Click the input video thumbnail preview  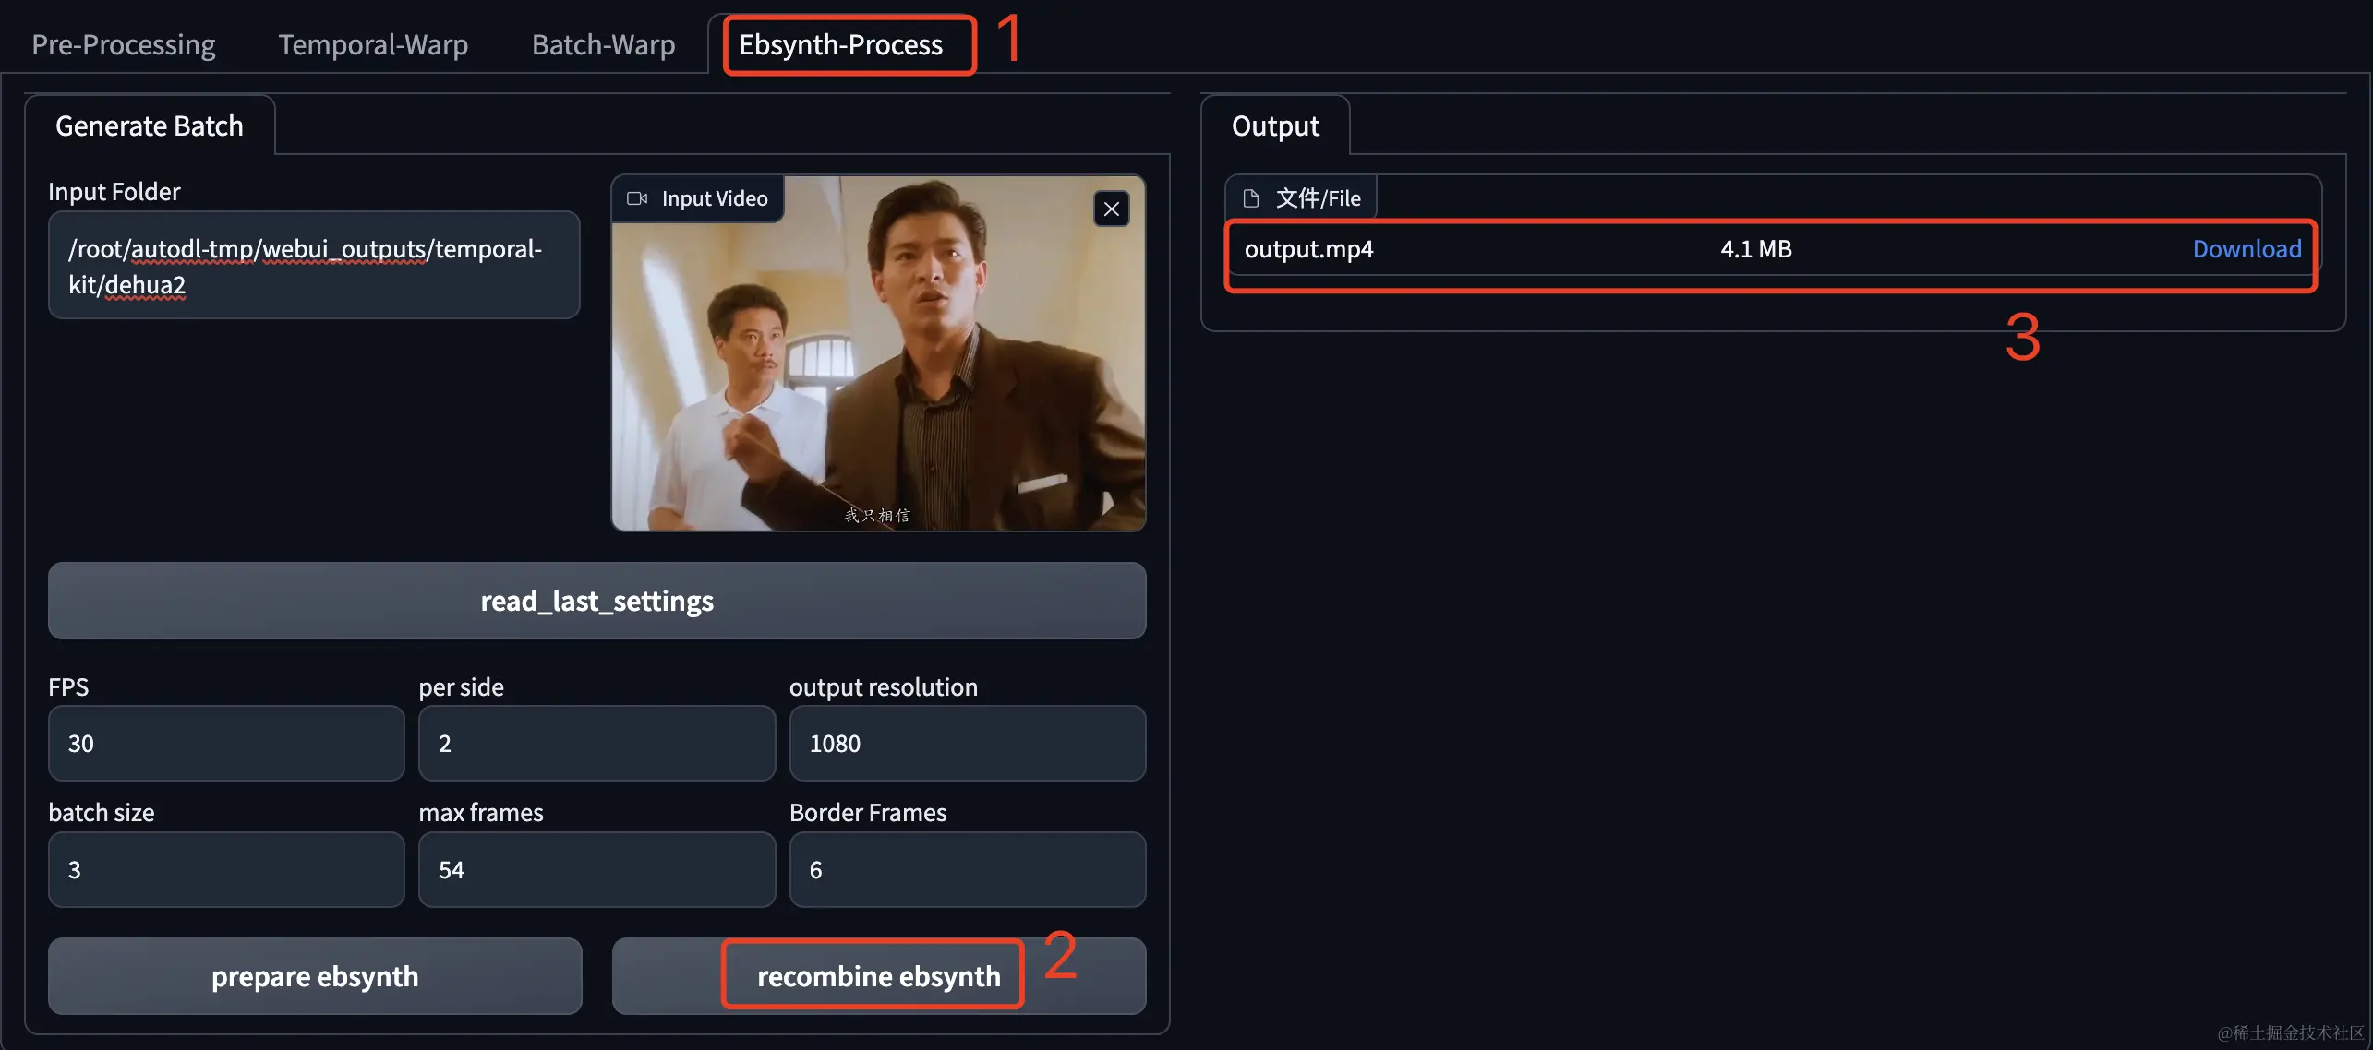(877, 369)
